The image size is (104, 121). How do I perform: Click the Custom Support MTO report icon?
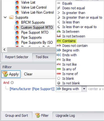17,27
